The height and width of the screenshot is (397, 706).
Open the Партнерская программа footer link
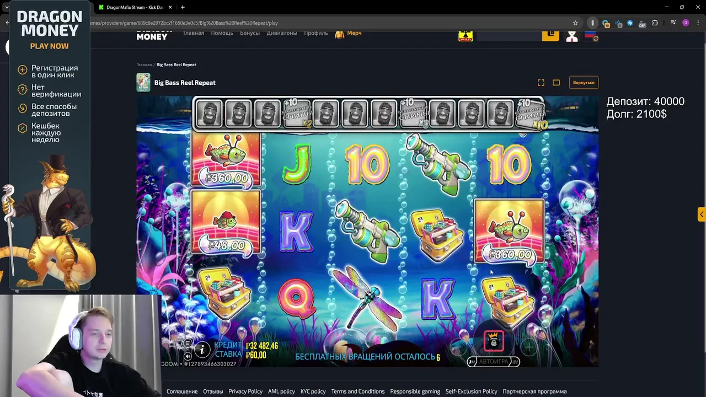534,391
